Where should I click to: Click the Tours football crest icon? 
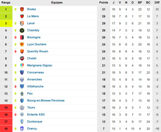tap(22, 108)
